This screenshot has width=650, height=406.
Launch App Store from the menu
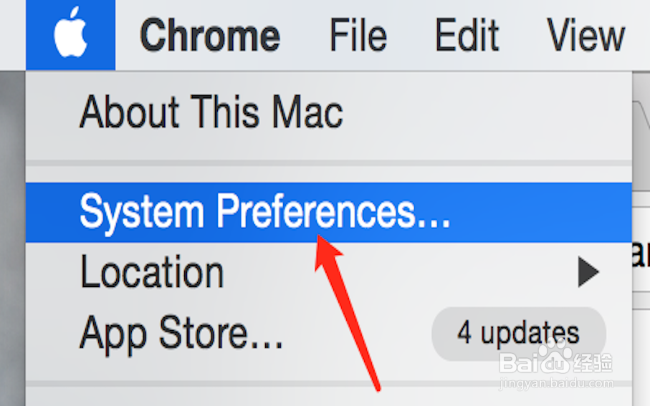click(x=181, y=332)
